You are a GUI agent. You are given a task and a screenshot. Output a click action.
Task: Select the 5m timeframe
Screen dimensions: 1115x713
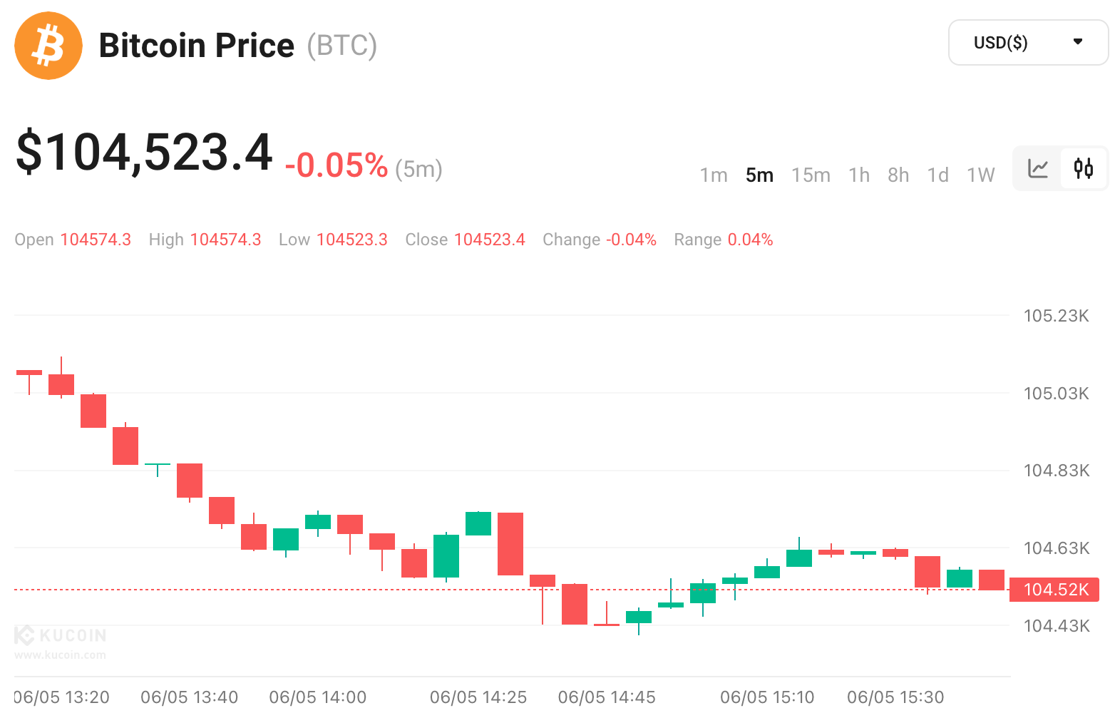tap(759, 175)
